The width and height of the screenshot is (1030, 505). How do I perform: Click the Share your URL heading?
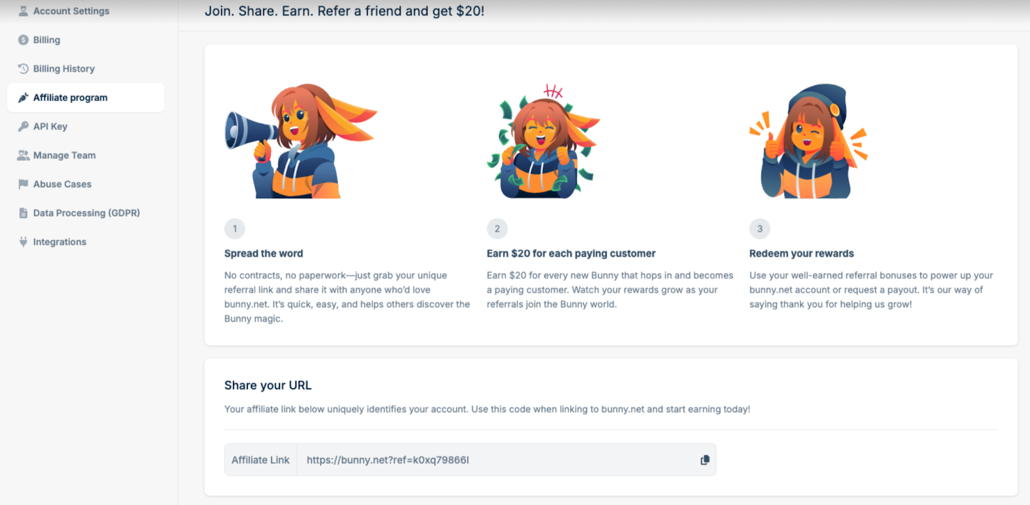coord(268,385)
